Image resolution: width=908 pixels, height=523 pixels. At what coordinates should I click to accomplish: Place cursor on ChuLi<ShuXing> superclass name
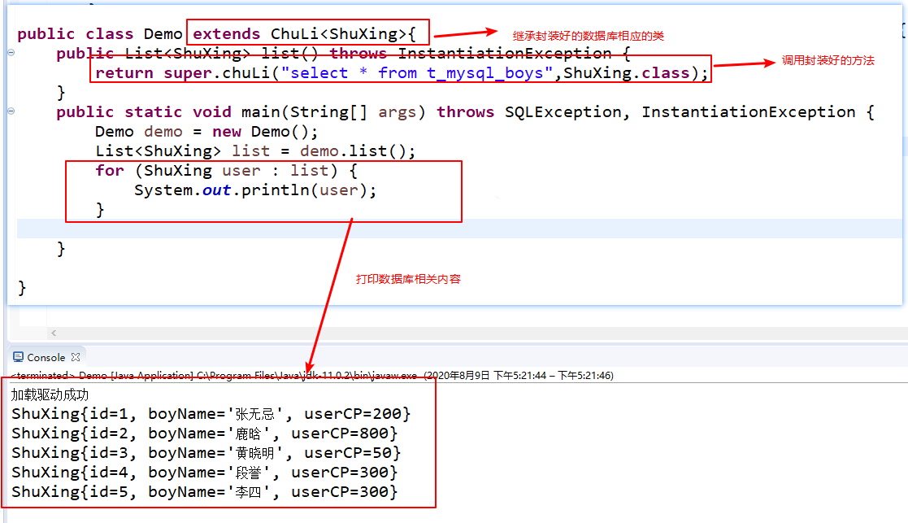338,34
